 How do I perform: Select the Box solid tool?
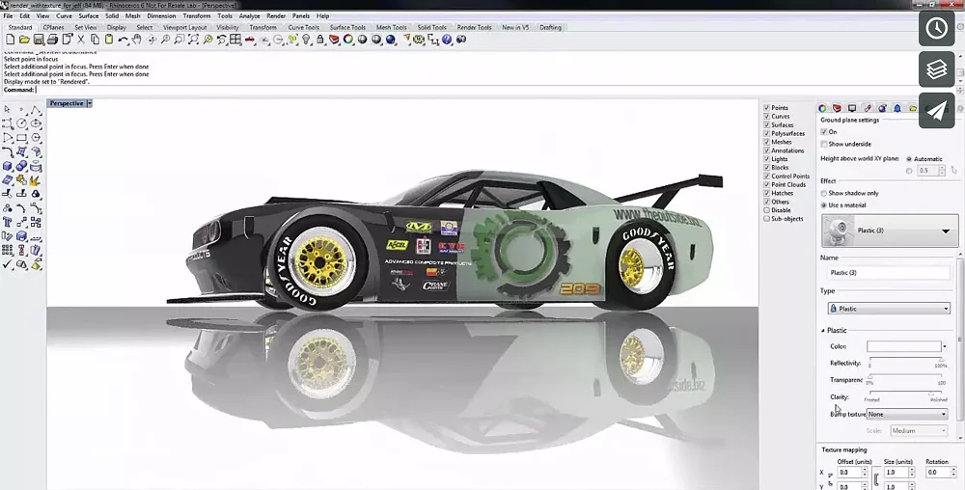coord(8,166)
